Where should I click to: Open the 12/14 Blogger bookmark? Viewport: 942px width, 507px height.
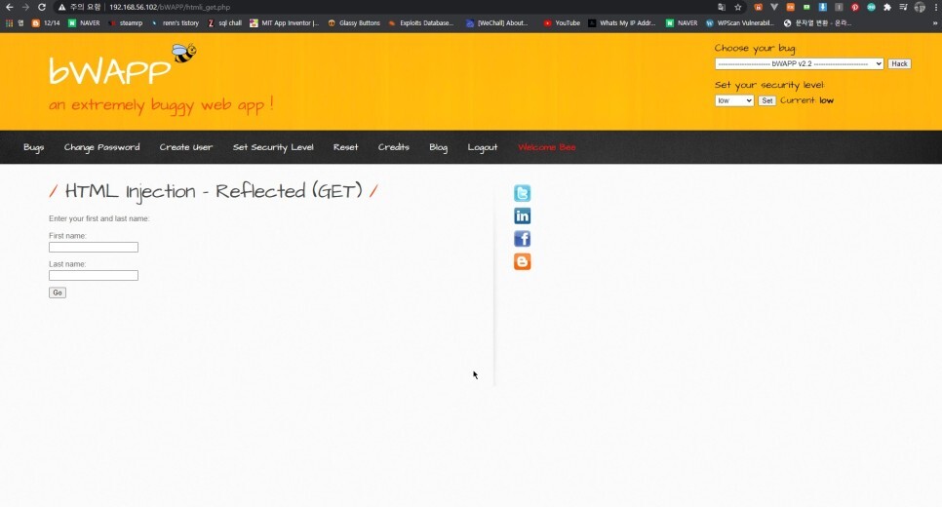pyautogui.click(x=46, y=22)
